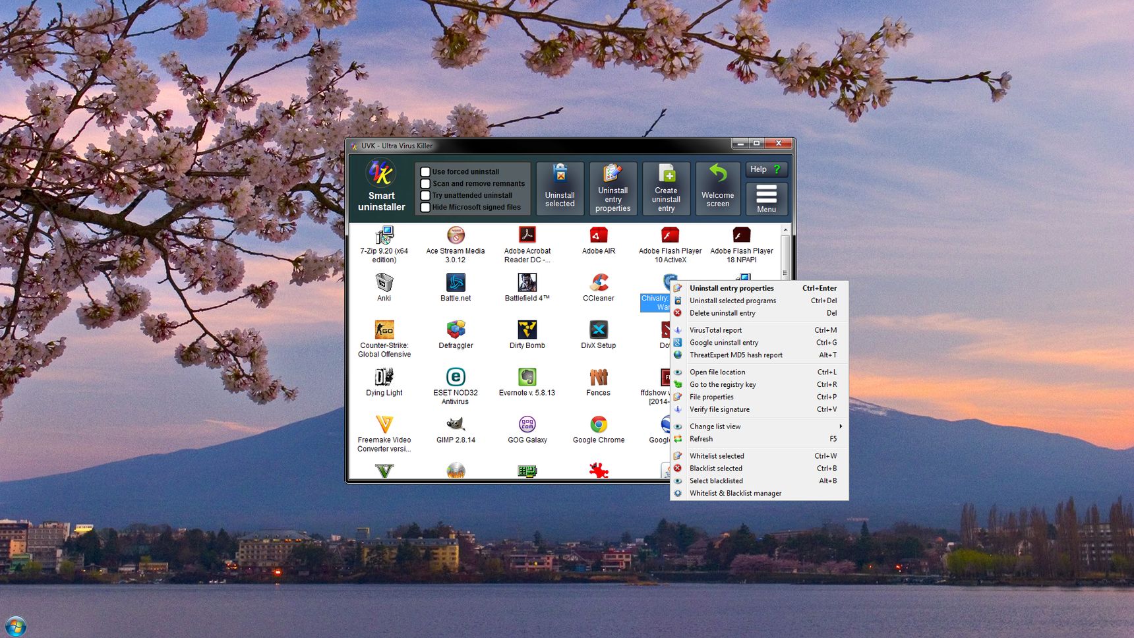Select Freemake Video Converter icon
1134x638 pixels.
[x=384, y=424]
